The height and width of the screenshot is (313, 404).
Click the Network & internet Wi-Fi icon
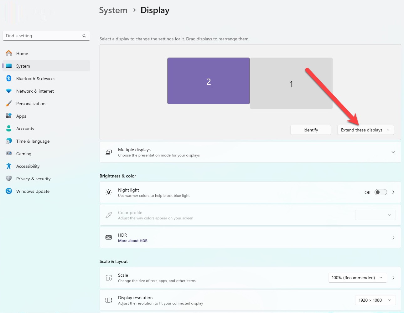[9, 91]
